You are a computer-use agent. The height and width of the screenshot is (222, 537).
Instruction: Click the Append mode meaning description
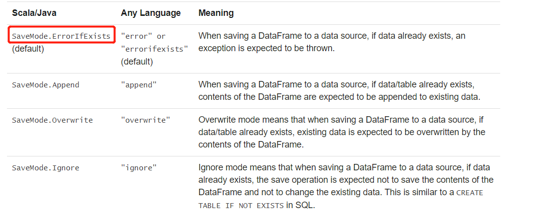[340, 90]
